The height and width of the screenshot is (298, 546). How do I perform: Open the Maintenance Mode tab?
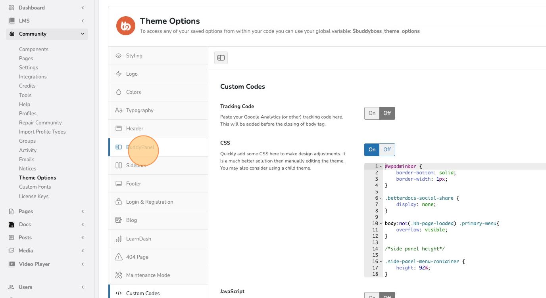pos(158,275)
